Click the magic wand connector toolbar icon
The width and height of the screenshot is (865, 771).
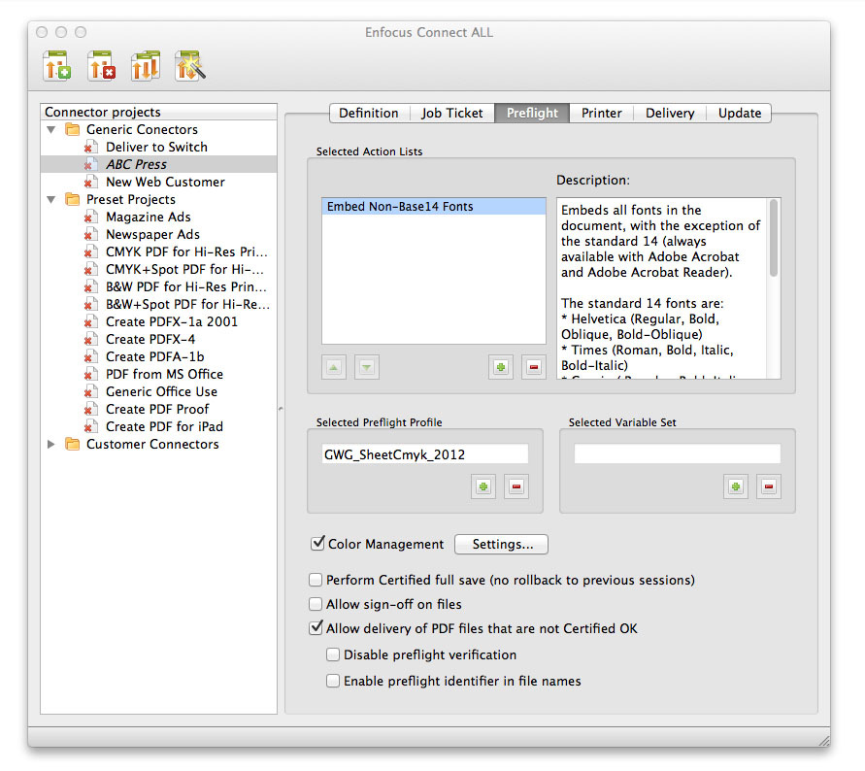coord(189,66)
